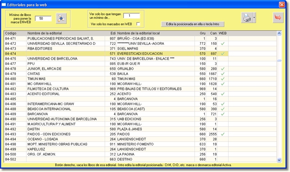Close the Editoriales para la web window
This screenshot has height=172, width=290.
click(x=282, y=4)
